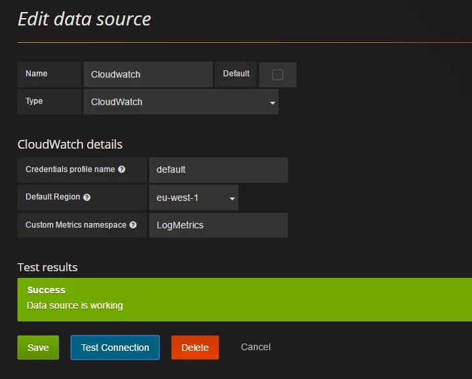Image resolution: width=472 pixels, height=379 pixels.
Task: Click the Test results heading
Action: click(x=48, y=267)
